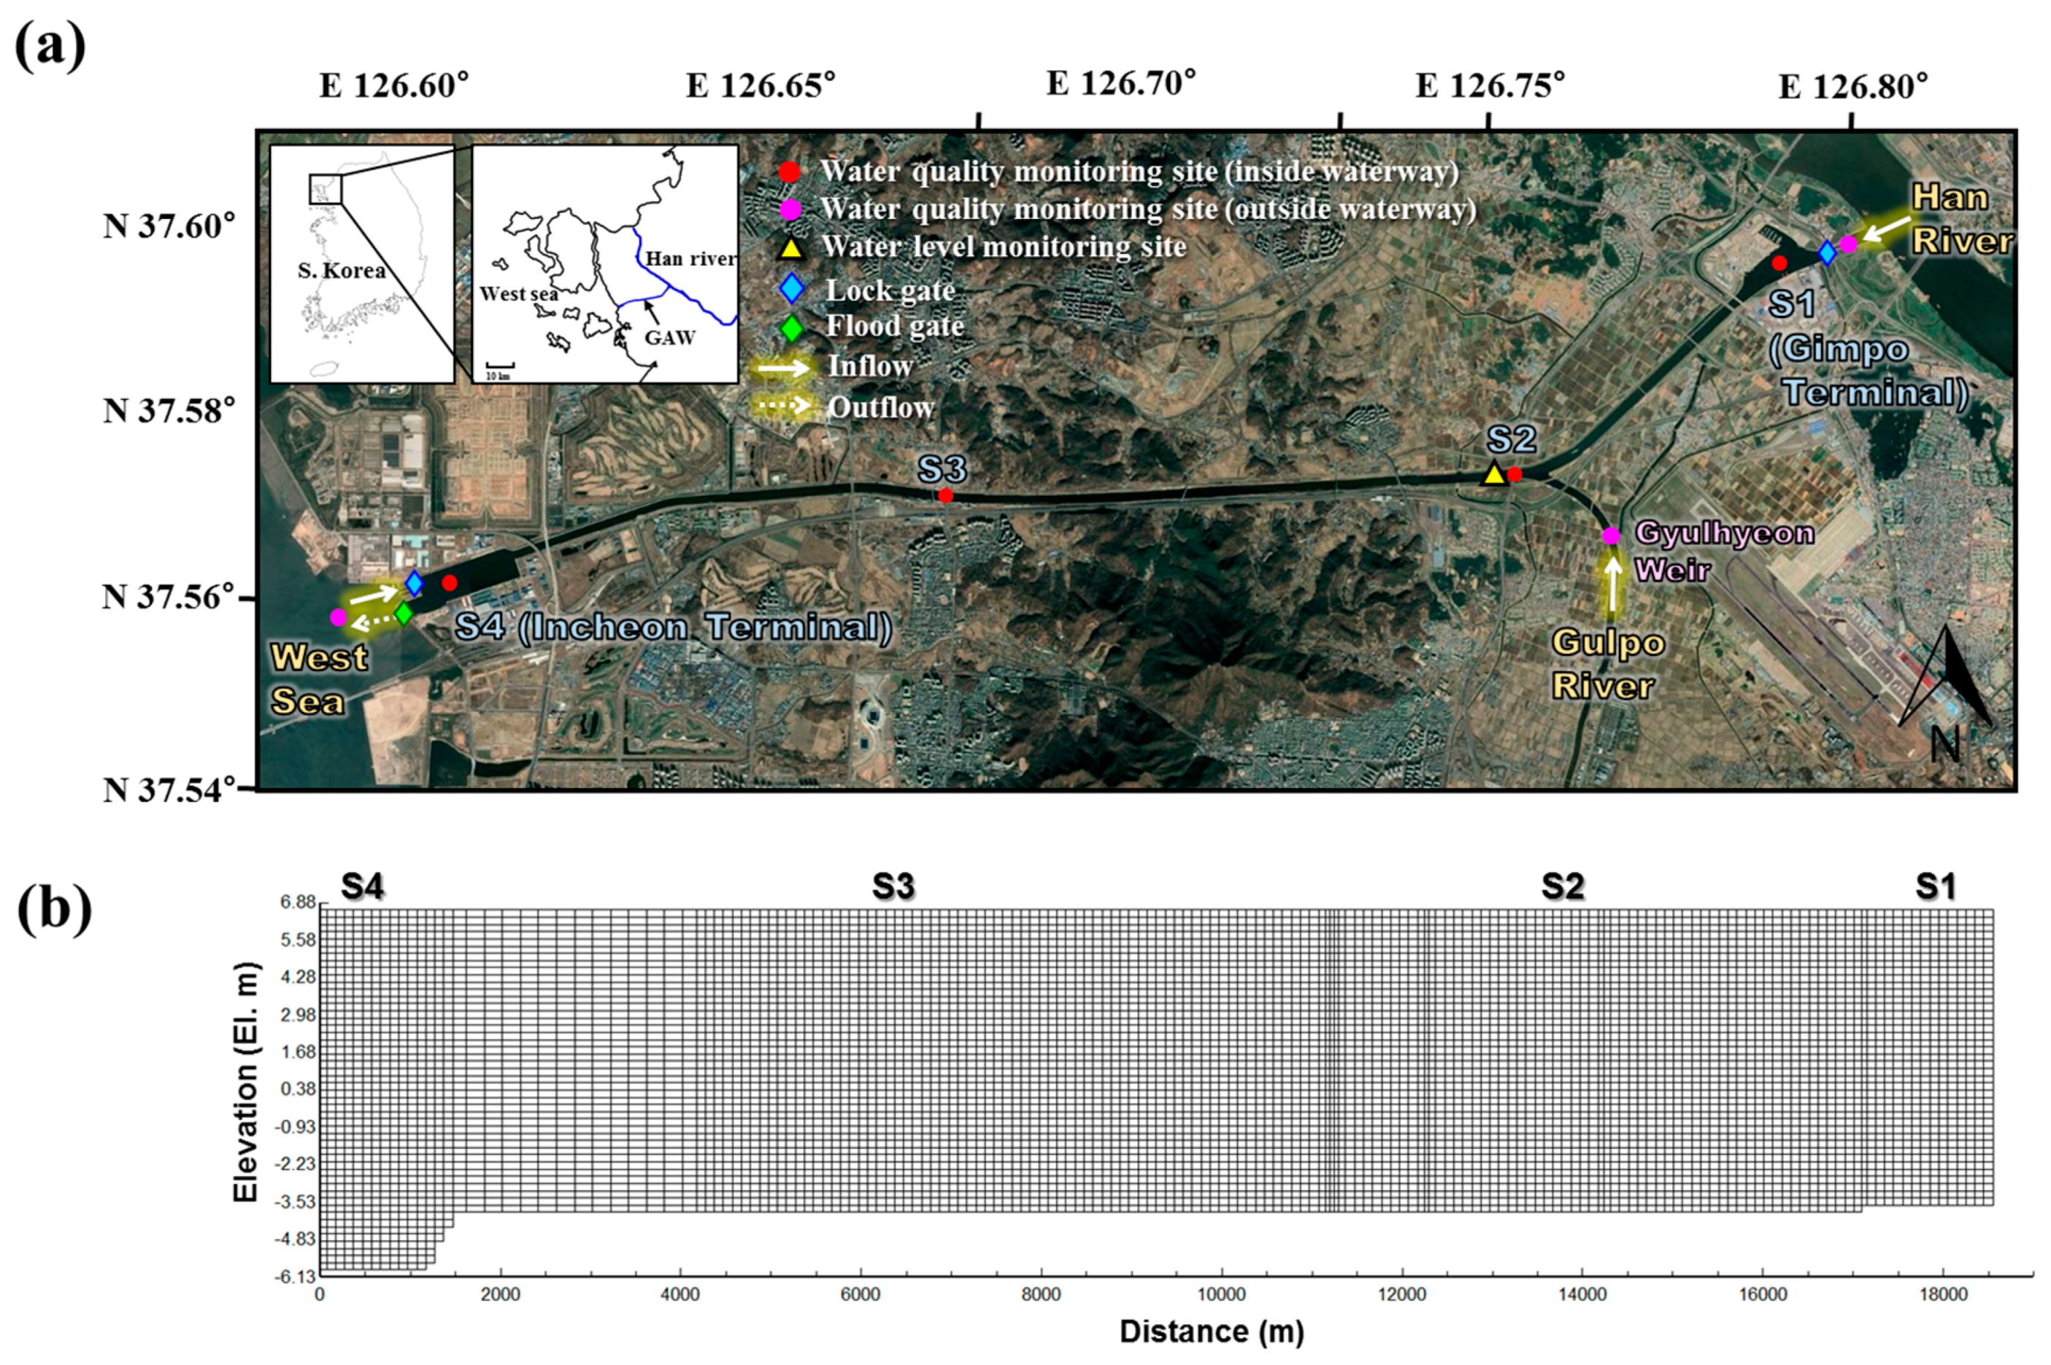The width and height of the screenshot is (2051, 1365).
Task: Click the magenta circle in the legend
Action: pos(790,210)
